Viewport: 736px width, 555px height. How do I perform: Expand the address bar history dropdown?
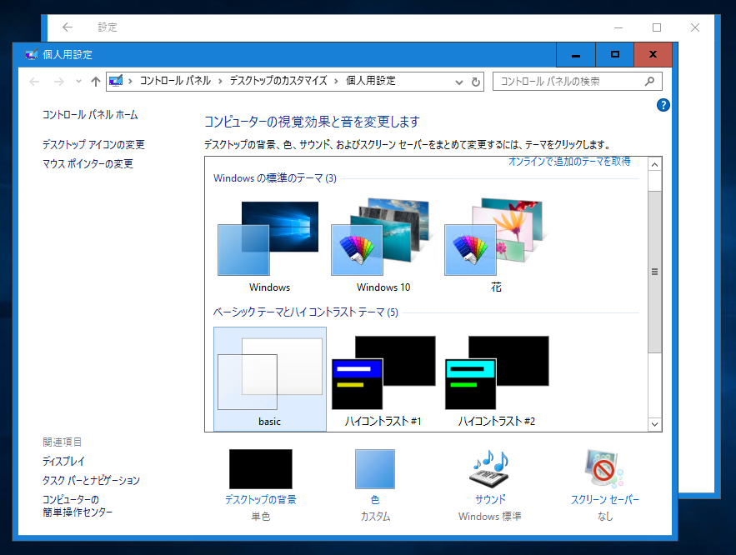coord(458,82)
